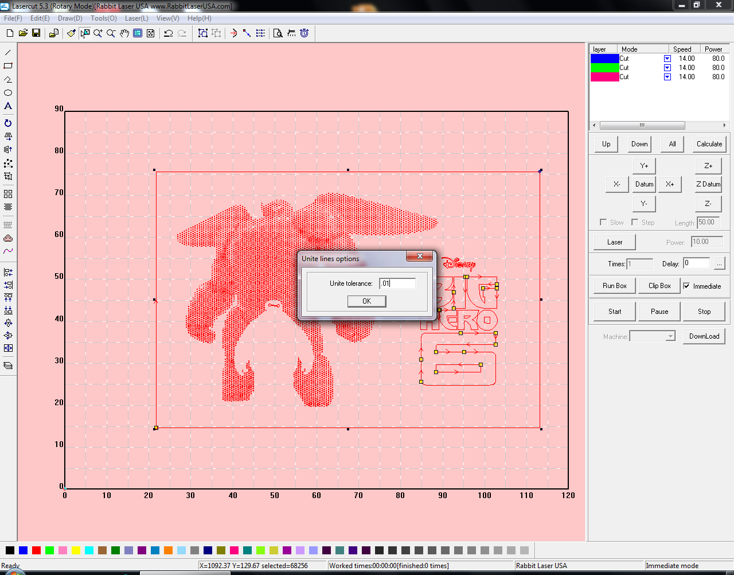Click the Array copy grid icon
This screenshot has width=734, height=575.
(x=8, y=194)
